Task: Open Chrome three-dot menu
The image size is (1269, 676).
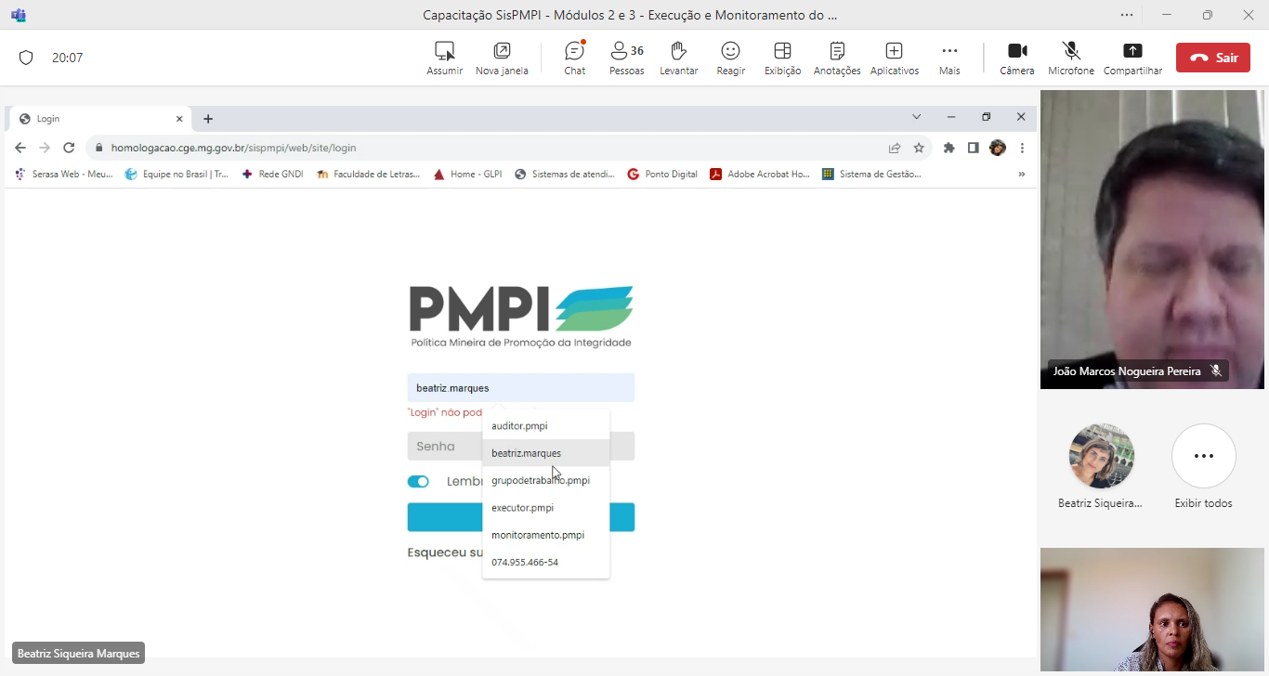Action: [1022, 148]
